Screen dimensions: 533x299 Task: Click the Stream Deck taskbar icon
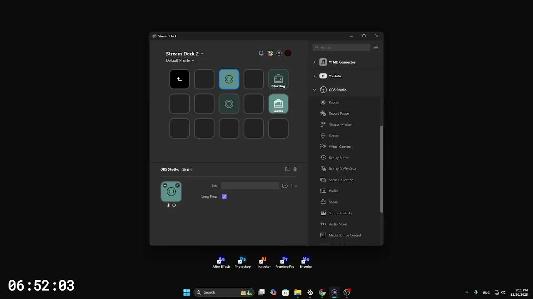(x=334, y=292)
